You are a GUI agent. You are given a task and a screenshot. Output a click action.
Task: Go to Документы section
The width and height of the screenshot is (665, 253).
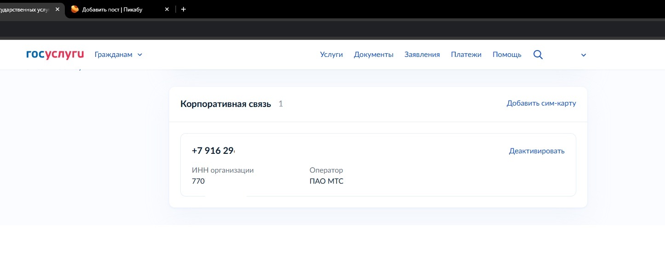373,55
